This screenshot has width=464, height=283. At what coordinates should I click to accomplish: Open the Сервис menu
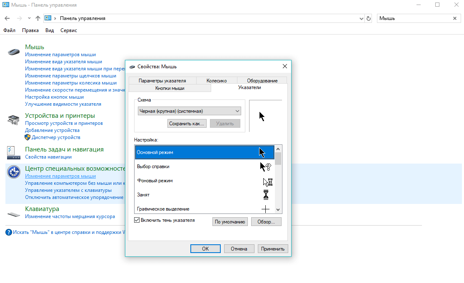[69, 30]
